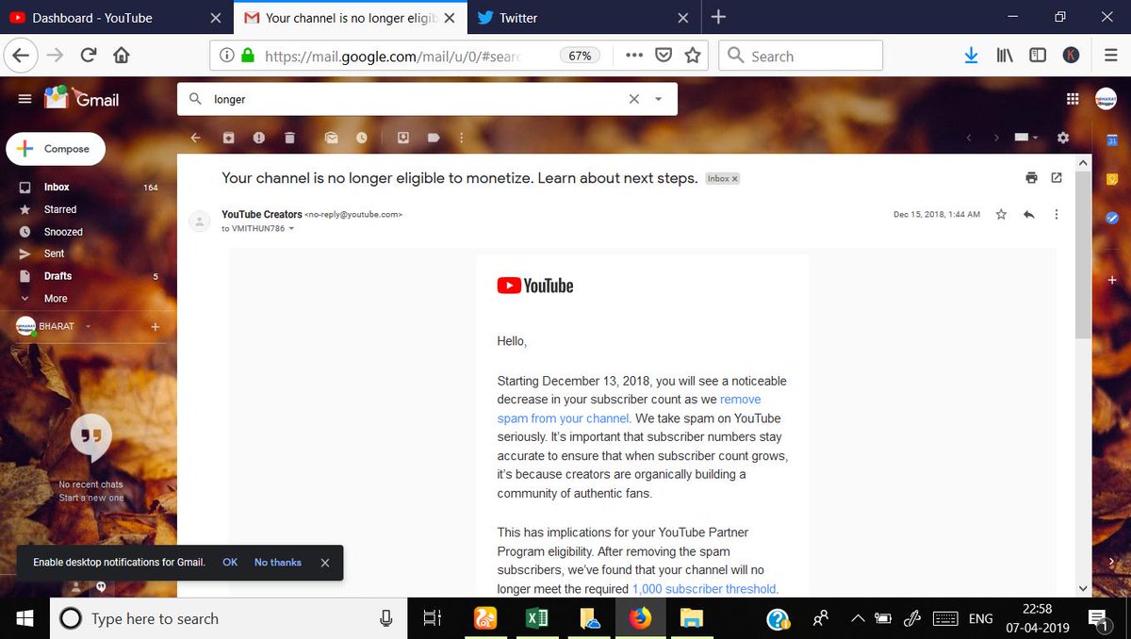
Task: Click Start a new one chat link
Action: 91,498
